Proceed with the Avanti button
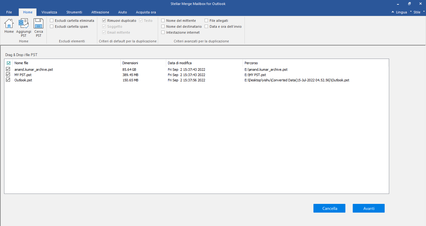 369,208
